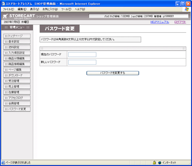Open the お気に入り(A) menu
This screenshot has height=166, width=192.
[50, 9]
